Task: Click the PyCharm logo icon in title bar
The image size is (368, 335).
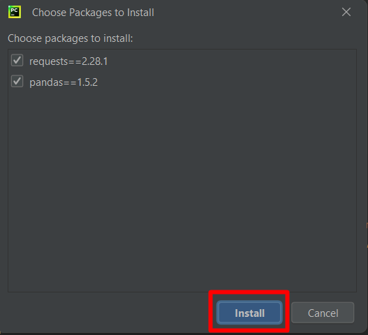Action: point(15,12)
